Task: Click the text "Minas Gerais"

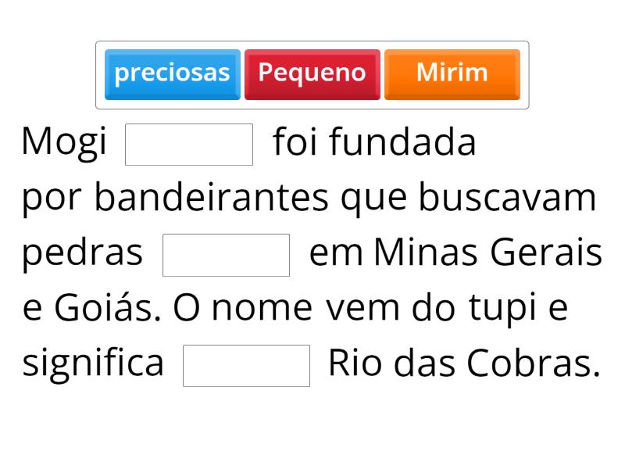Action: pyautogui.click(x=488, y=254)
